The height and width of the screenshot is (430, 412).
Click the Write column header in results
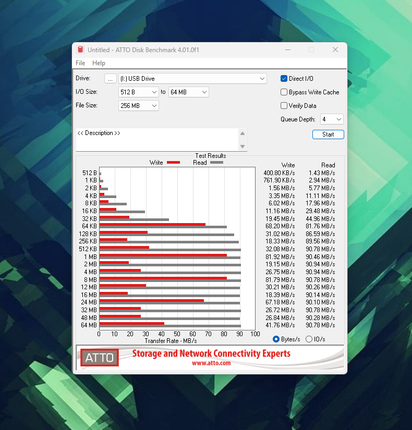pyautogui.click(x=288, y=165)
